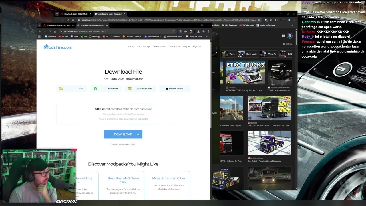The width and height of the screenshot is (366, 206).
Task: Select Remove Ads in ModsFire navigation
Action: point(159,46)
